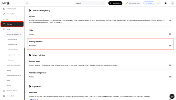176x100 pixels.
Task: Open Listing Optimizer rocket button
Action: tap(133, 3)
